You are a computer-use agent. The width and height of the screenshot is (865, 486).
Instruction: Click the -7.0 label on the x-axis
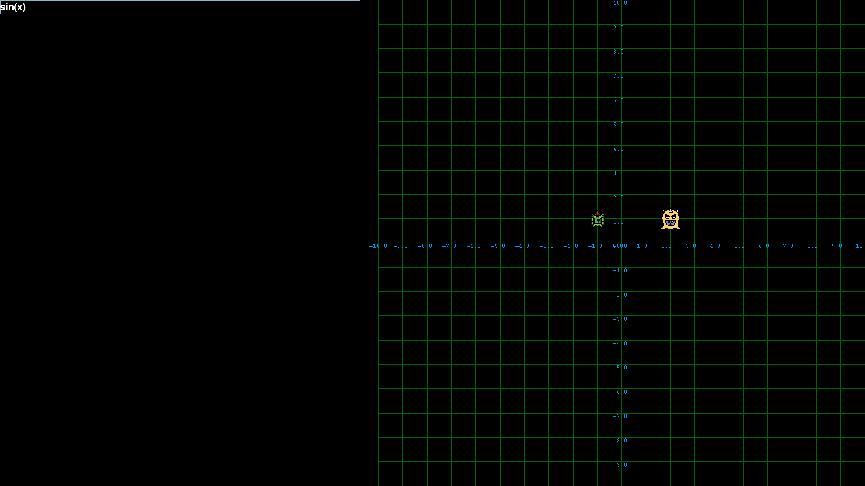coord(449,246)
